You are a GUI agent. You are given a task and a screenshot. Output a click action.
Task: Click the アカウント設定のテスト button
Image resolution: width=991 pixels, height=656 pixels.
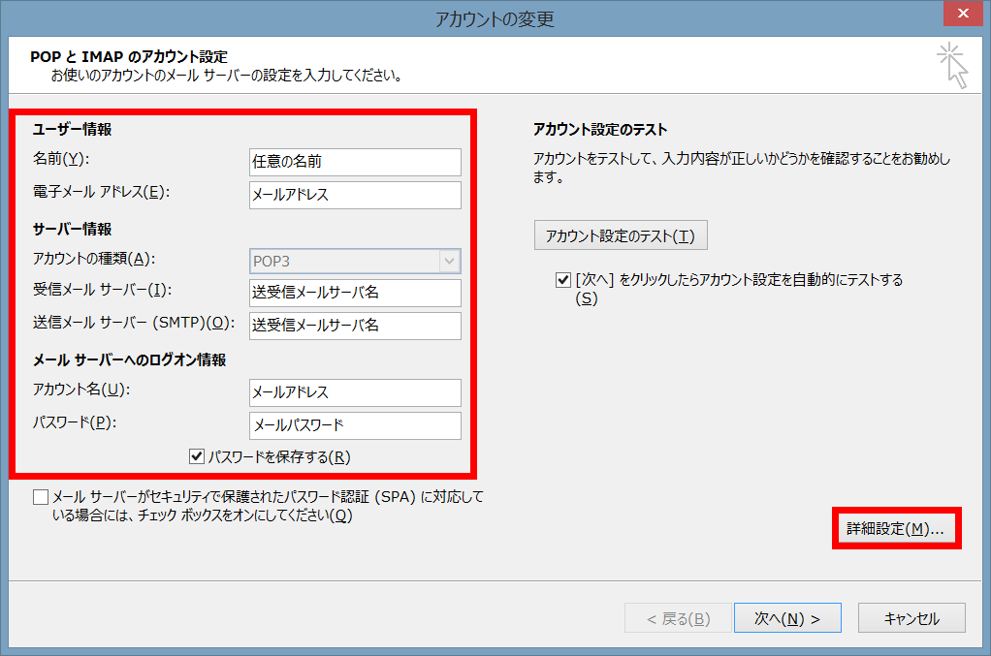tap(620, 234)
